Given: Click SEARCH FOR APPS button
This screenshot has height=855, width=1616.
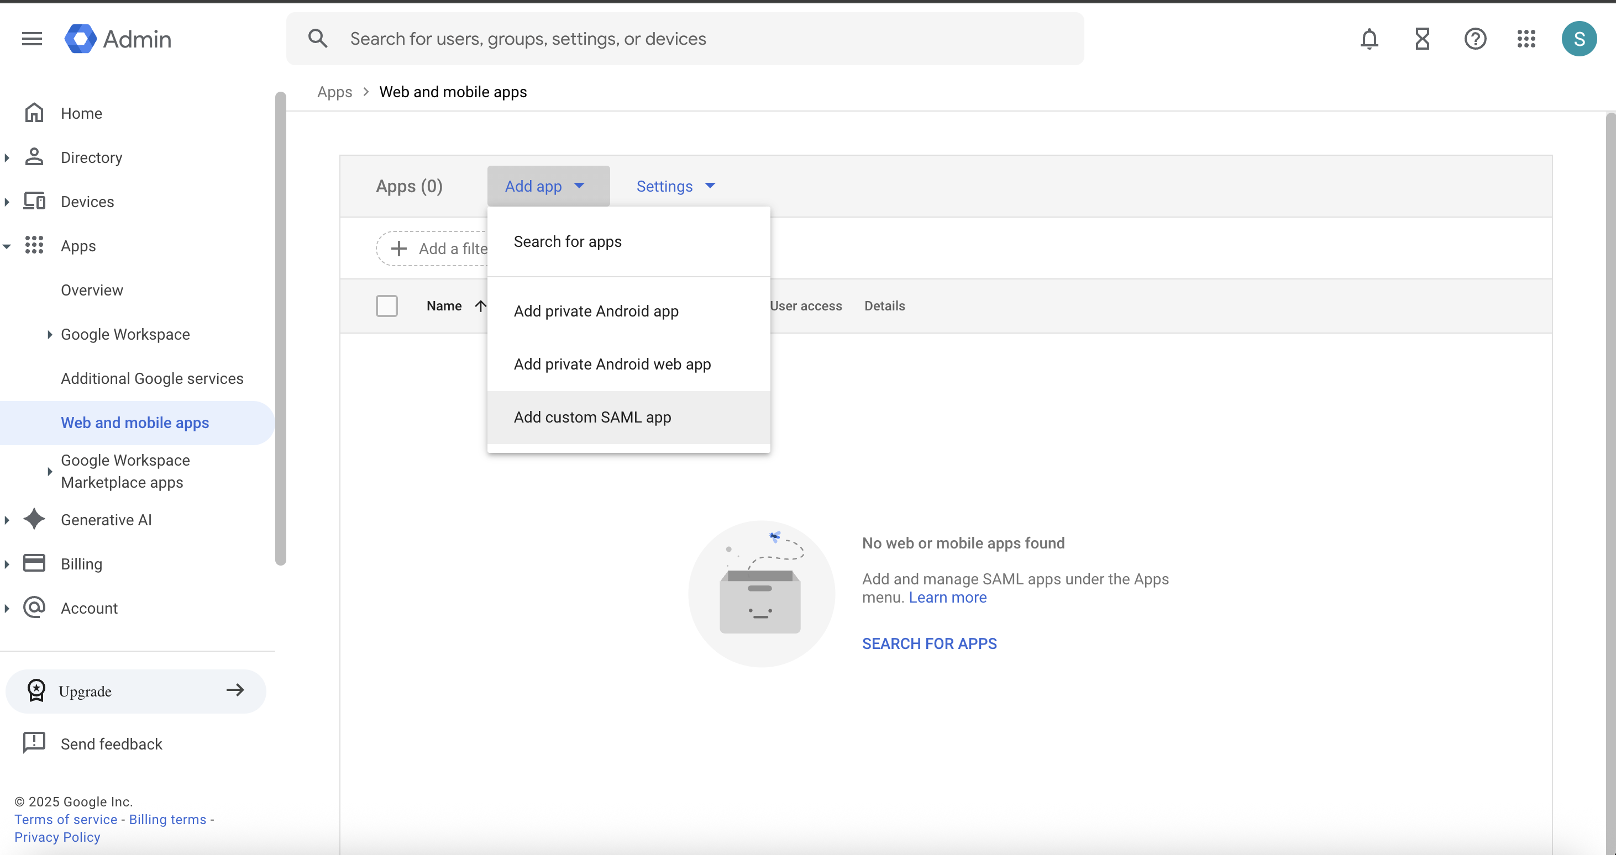Looking at the screenshot, I should [929, 644].
